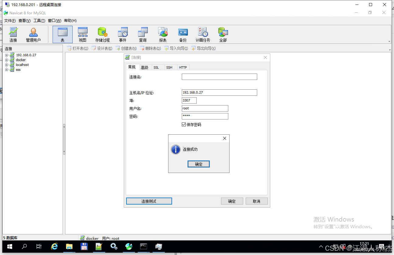Viewport: 394px width, 255px height.
Task: Click 确定 in the 连接成功 message box
Action: (x=199, y=164)
